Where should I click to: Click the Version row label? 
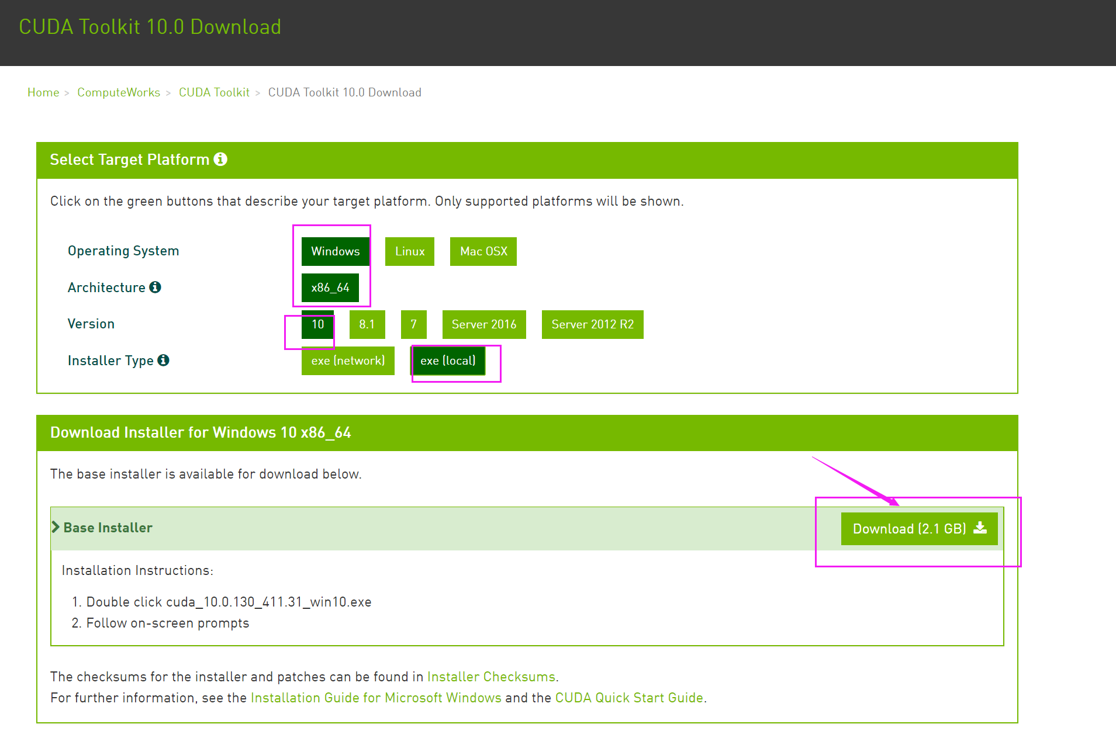(91, 324)
